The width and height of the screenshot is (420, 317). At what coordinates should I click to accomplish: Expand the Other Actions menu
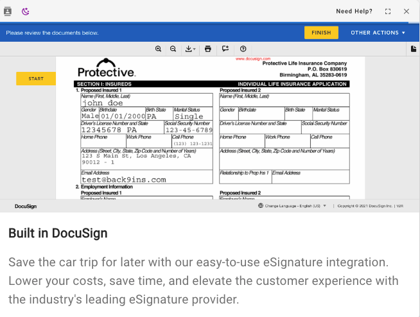pos(378,33)
